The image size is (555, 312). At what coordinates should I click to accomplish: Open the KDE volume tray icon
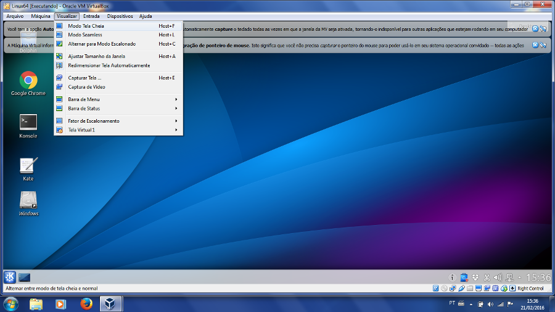pos(498,277)
